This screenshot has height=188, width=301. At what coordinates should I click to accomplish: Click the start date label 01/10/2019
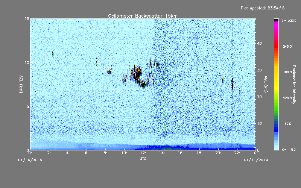pyautogui.click(x=30, y=160)
